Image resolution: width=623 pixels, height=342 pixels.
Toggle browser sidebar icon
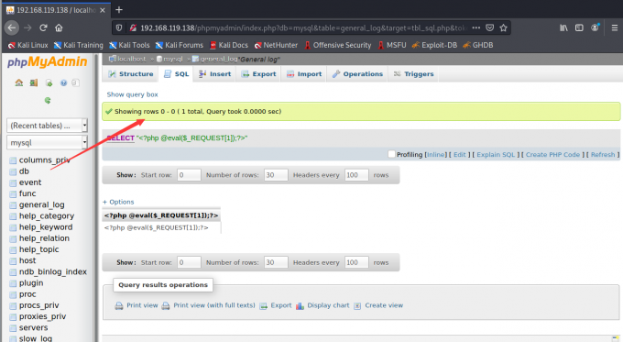(579, 28)
